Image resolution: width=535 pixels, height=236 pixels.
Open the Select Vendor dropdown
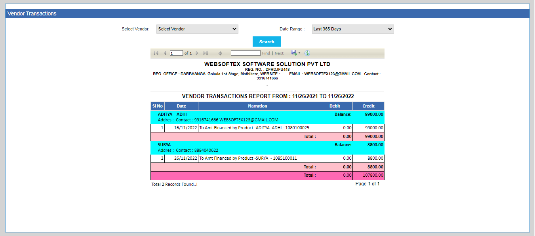tap(197, 29)
